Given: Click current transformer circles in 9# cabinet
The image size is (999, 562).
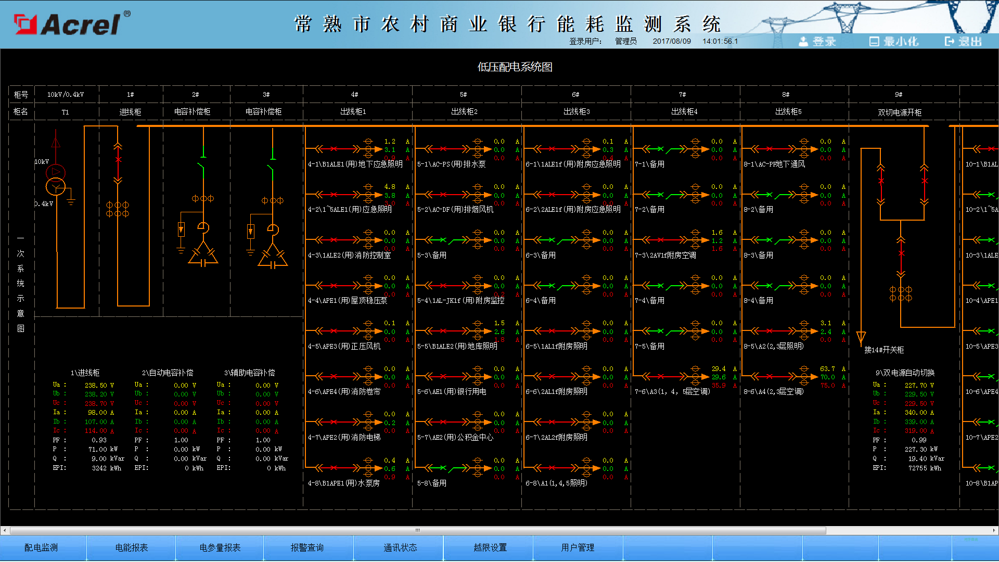Looking at the screenshot, I should tap(901, 294).
